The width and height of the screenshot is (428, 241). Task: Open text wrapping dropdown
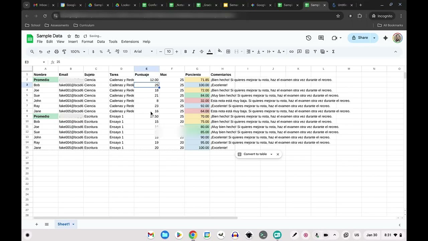271,52
